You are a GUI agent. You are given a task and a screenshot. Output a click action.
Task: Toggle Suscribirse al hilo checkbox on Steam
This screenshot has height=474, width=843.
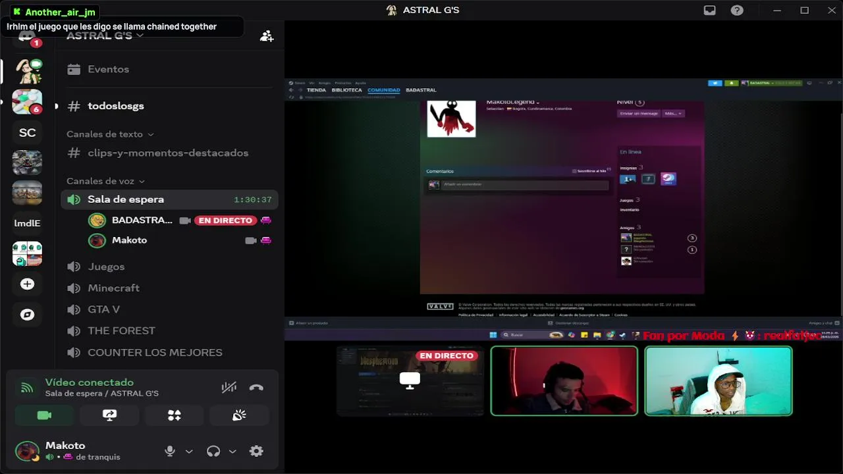click(574, 171)
